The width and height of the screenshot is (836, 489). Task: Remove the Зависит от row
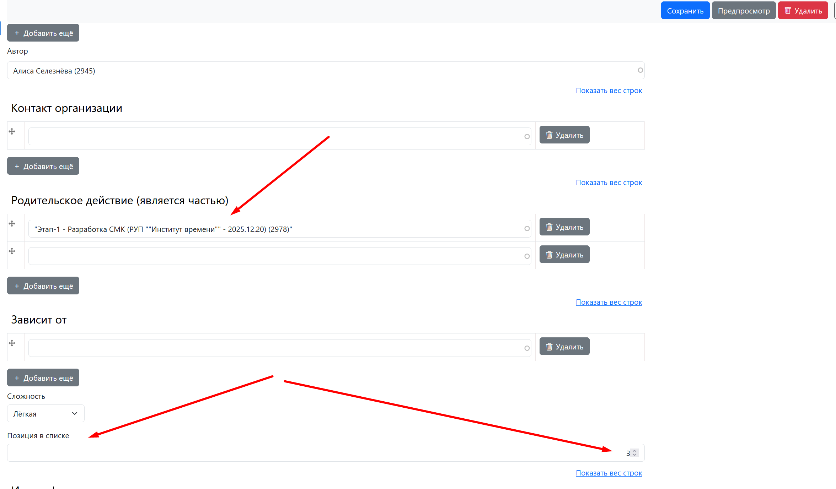[564, 347]
